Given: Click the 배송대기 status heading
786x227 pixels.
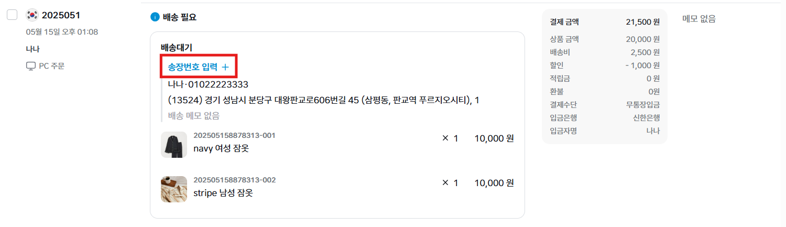Looking at the screenshot, I should click(x=177, y=48).
